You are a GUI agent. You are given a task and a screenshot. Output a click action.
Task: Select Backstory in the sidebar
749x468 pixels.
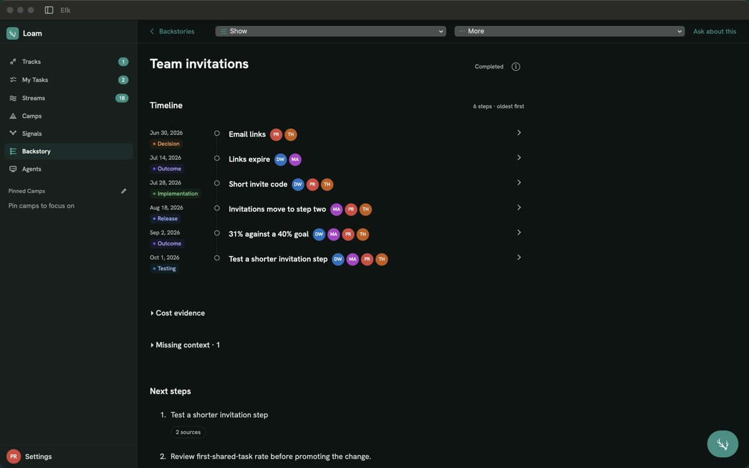[68, 151]
